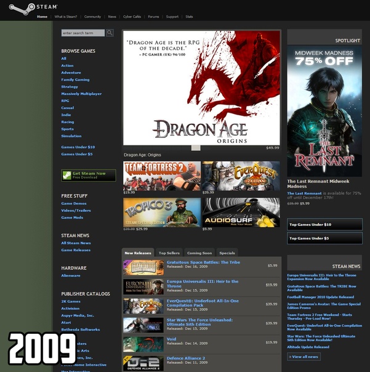Read James Cameron's Avatar promo news

[324, 306]
